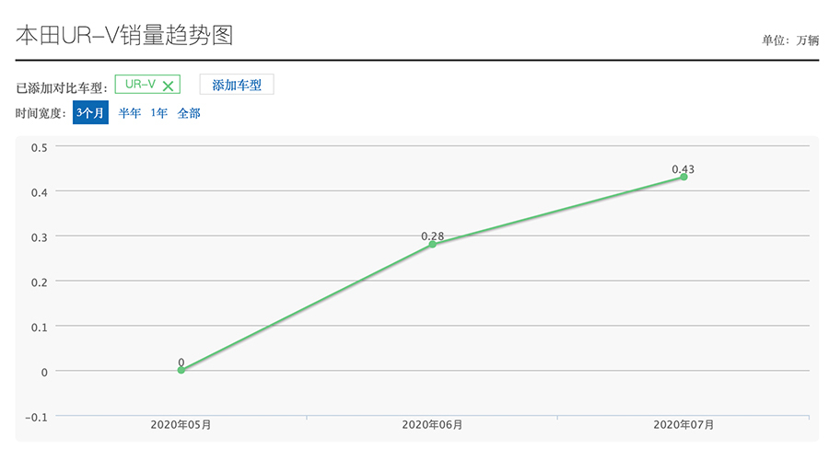
Task: Click the 2020年05月 axis label
Action: tap(181, 425)
